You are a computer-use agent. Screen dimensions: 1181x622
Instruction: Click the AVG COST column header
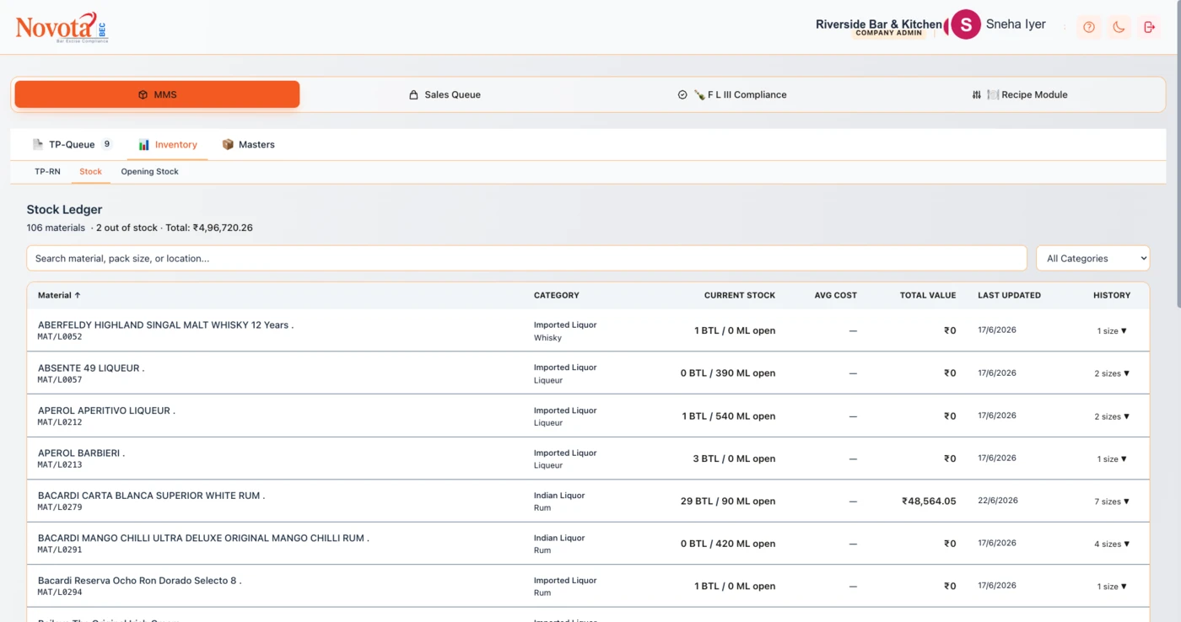tap(835, 295)
